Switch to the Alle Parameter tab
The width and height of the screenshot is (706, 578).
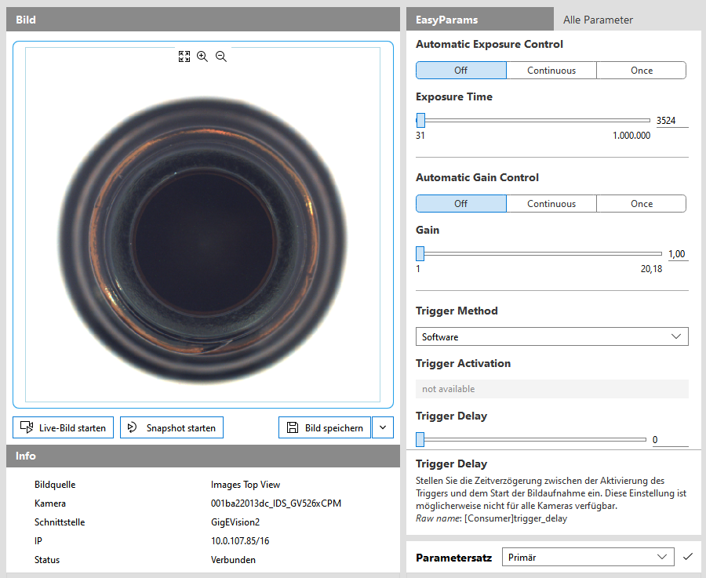[x=598, y=20]
